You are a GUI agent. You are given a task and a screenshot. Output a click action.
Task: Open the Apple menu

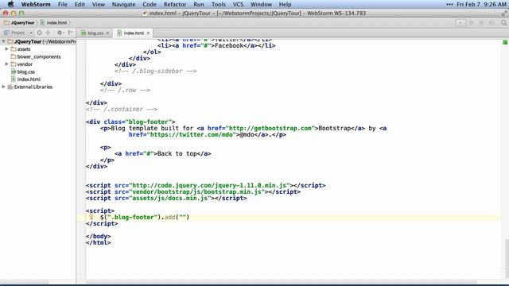point(10,4)
